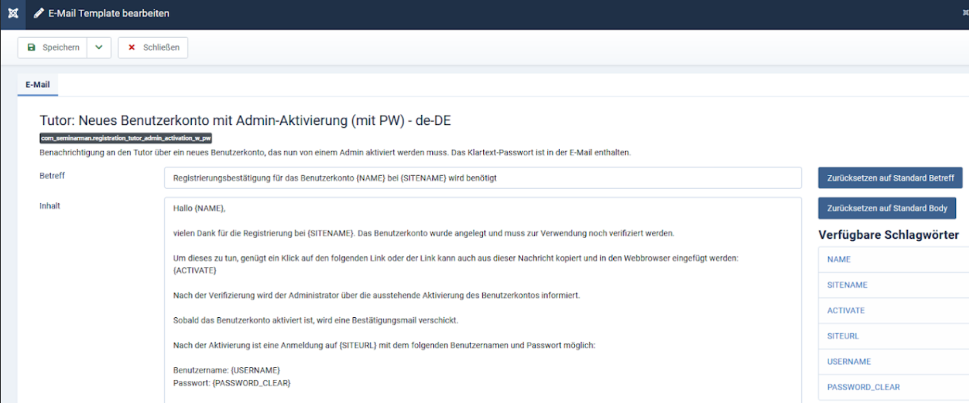The image size is (969, 403).
Task: Close the editor with Schließen
Action: (x=153, y=47)
